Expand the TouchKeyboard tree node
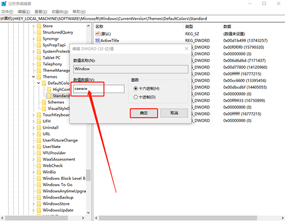This screenshot has width=285, height=221. [x=34, y=115]
